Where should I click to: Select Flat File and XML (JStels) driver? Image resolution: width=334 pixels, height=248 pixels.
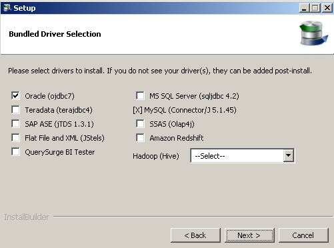[x=15, y=138]
